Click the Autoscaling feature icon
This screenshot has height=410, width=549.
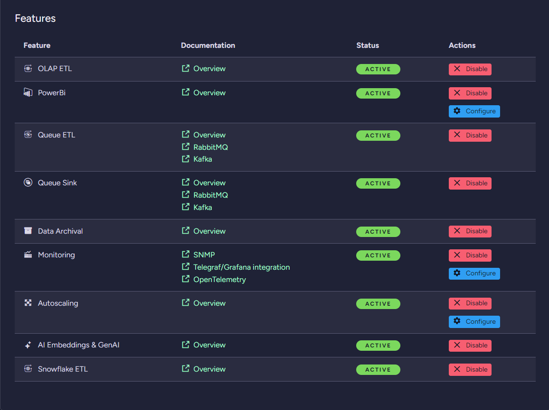click(x=28, y=303)
